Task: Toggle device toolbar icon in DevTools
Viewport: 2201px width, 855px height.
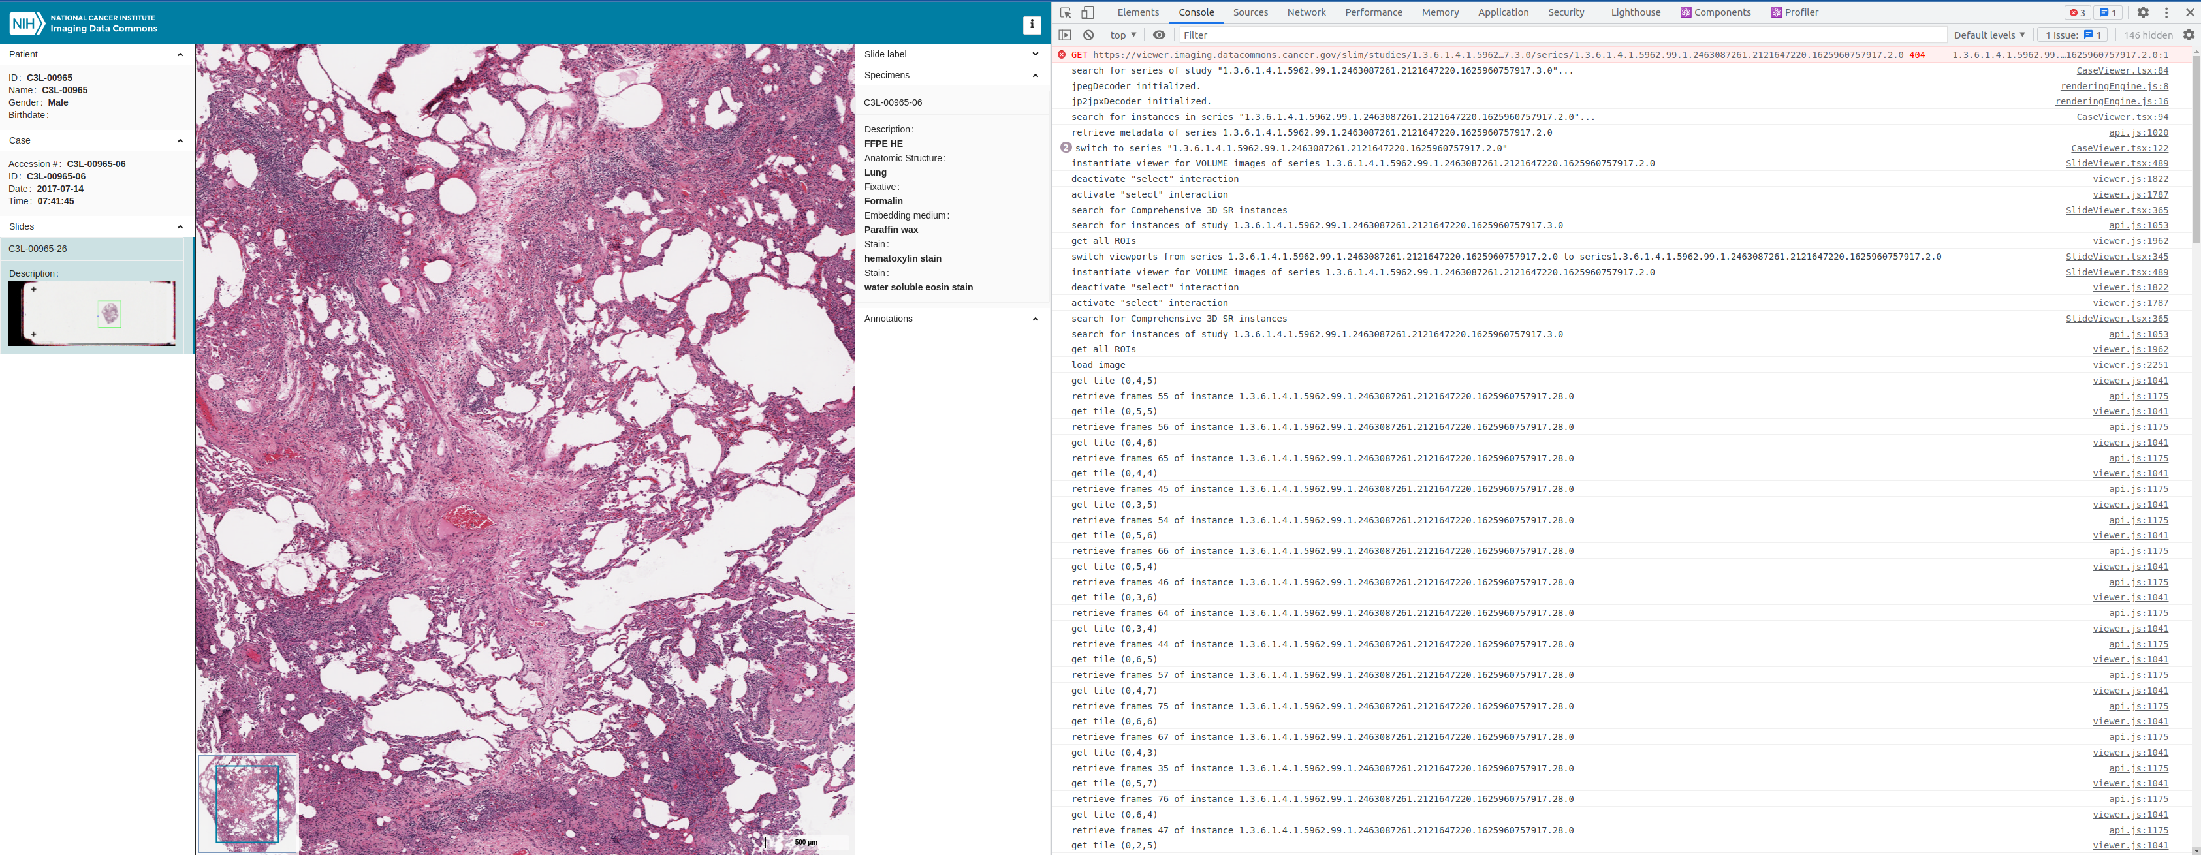Action: coord(1088,13)
